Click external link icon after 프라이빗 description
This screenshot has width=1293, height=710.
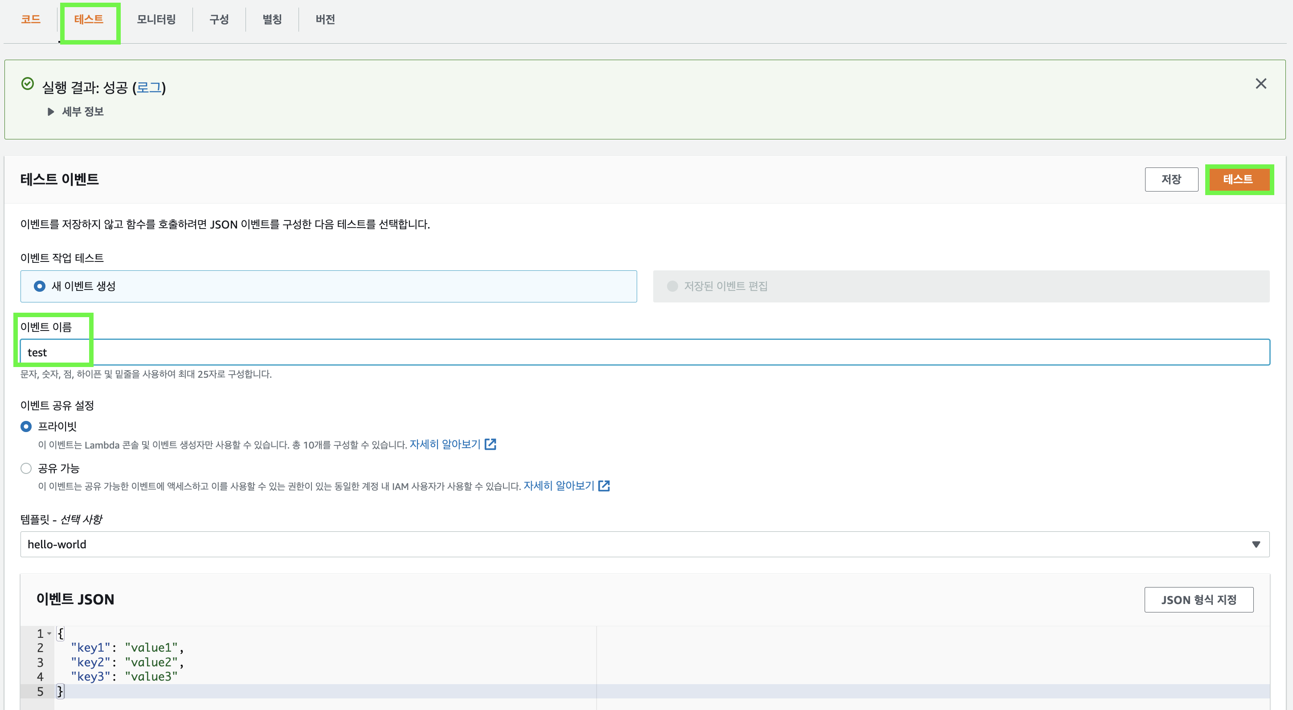[x=491, y=444]
